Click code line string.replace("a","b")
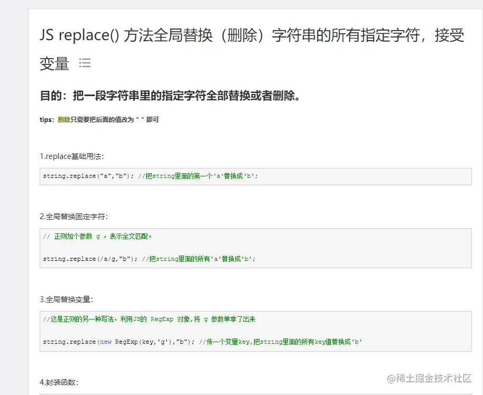This screenshot has height=395, width=483. point(88,176)
